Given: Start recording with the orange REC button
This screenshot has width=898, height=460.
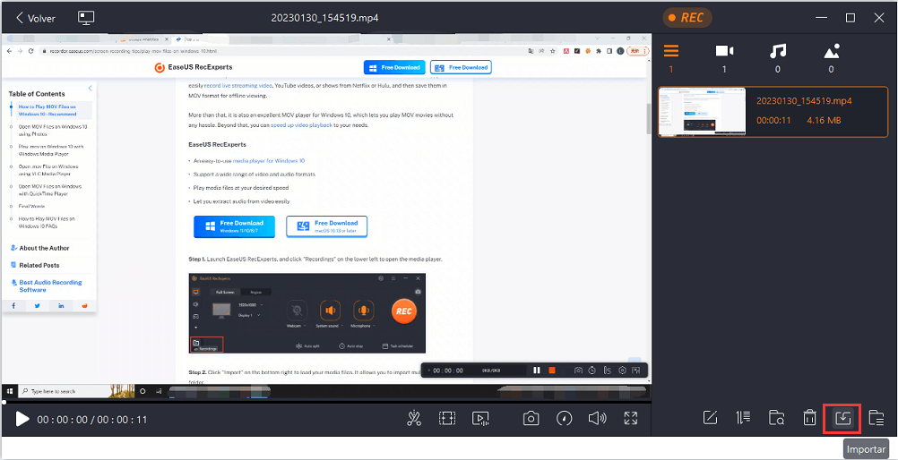Looking at the screenshot, I should coord(686,18).
